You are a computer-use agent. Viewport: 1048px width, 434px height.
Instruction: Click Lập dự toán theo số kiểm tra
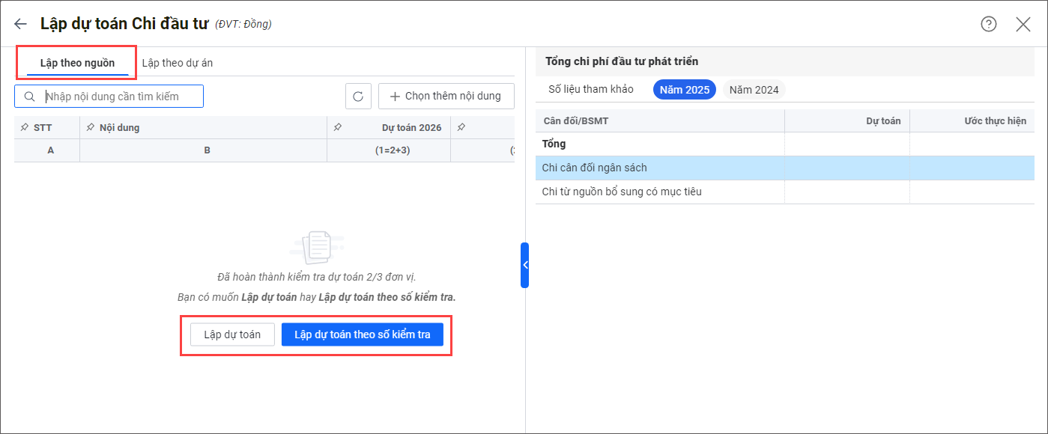[363, 334]
